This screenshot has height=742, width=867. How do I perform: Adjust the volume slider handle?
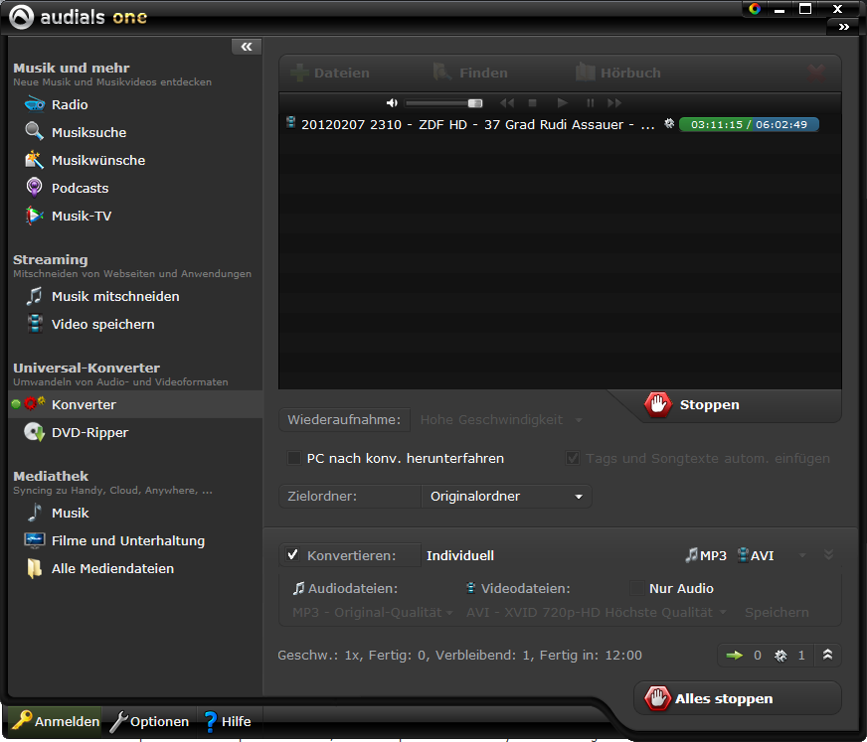(x=475, y=103)
